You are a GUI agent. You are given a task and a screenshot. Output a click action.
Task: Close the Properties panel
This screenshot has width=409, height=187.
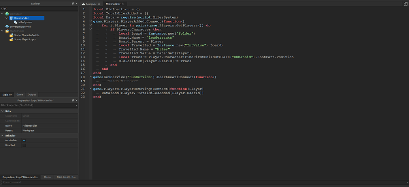(76, 100)
